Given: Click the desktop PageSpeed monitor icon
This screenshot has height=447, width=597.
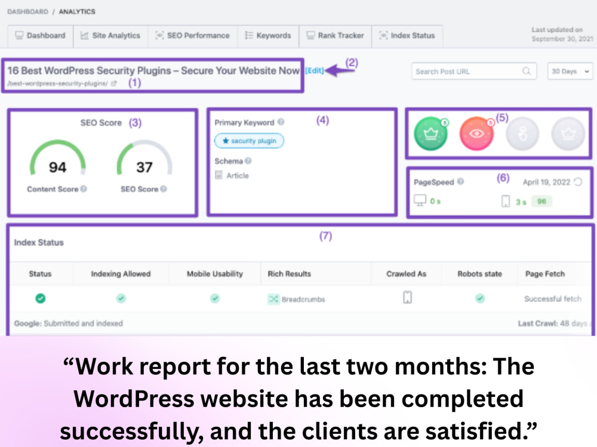Looking at the screenshot, I should [420, 201].
